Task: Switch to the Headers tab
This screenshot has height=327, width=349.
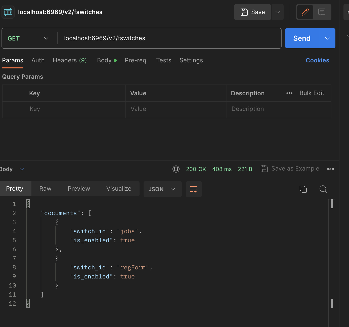Action: coord(70,60)
